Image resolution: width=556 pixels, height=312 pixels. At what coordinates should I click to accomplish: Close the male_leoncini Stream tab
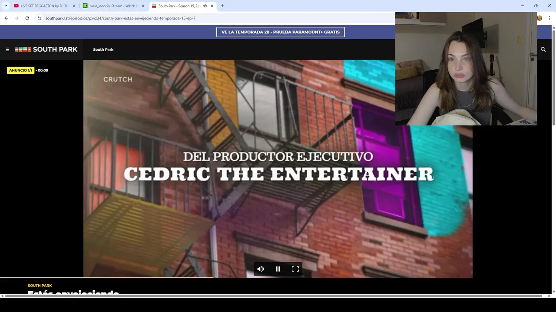tap(143, 6)
